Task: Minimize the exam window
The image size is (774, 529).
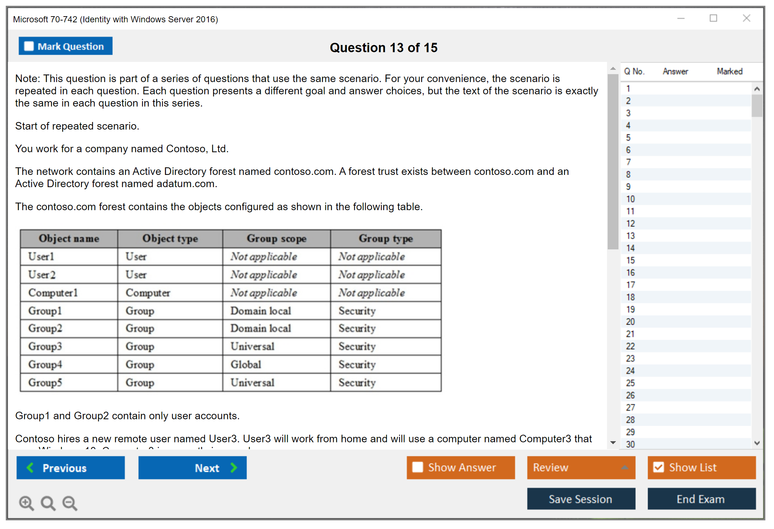Action: point(681,18)
